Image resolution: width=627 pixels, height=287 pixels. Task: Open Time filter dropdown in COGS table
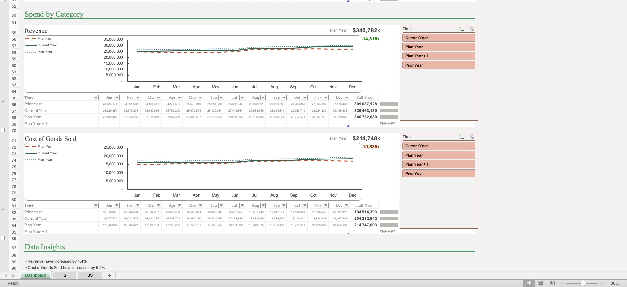(96, 205)
